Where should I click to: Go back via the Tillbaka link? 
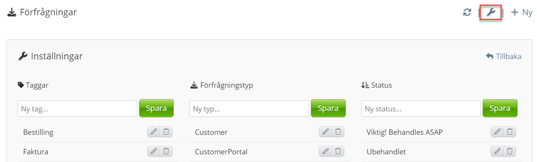tap(504, 56)
